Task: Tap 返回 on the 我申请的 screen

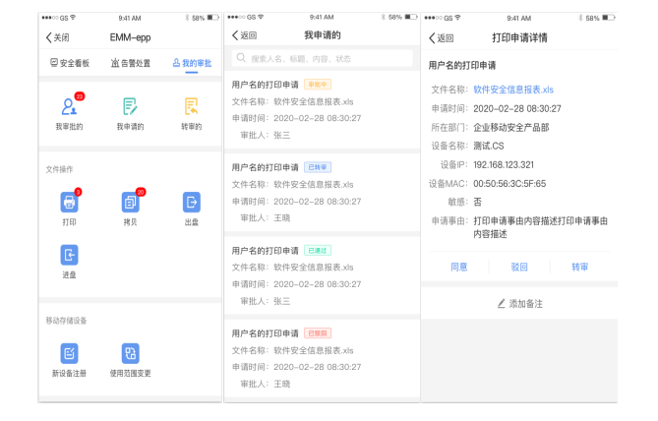Action: [243, 36]
